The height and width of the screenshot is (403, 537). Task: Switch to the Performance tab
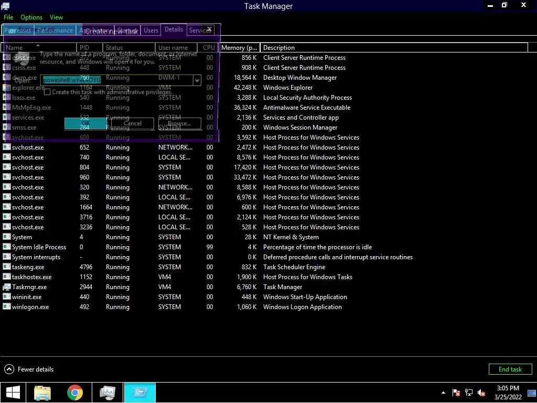click(x=55, y=30)
